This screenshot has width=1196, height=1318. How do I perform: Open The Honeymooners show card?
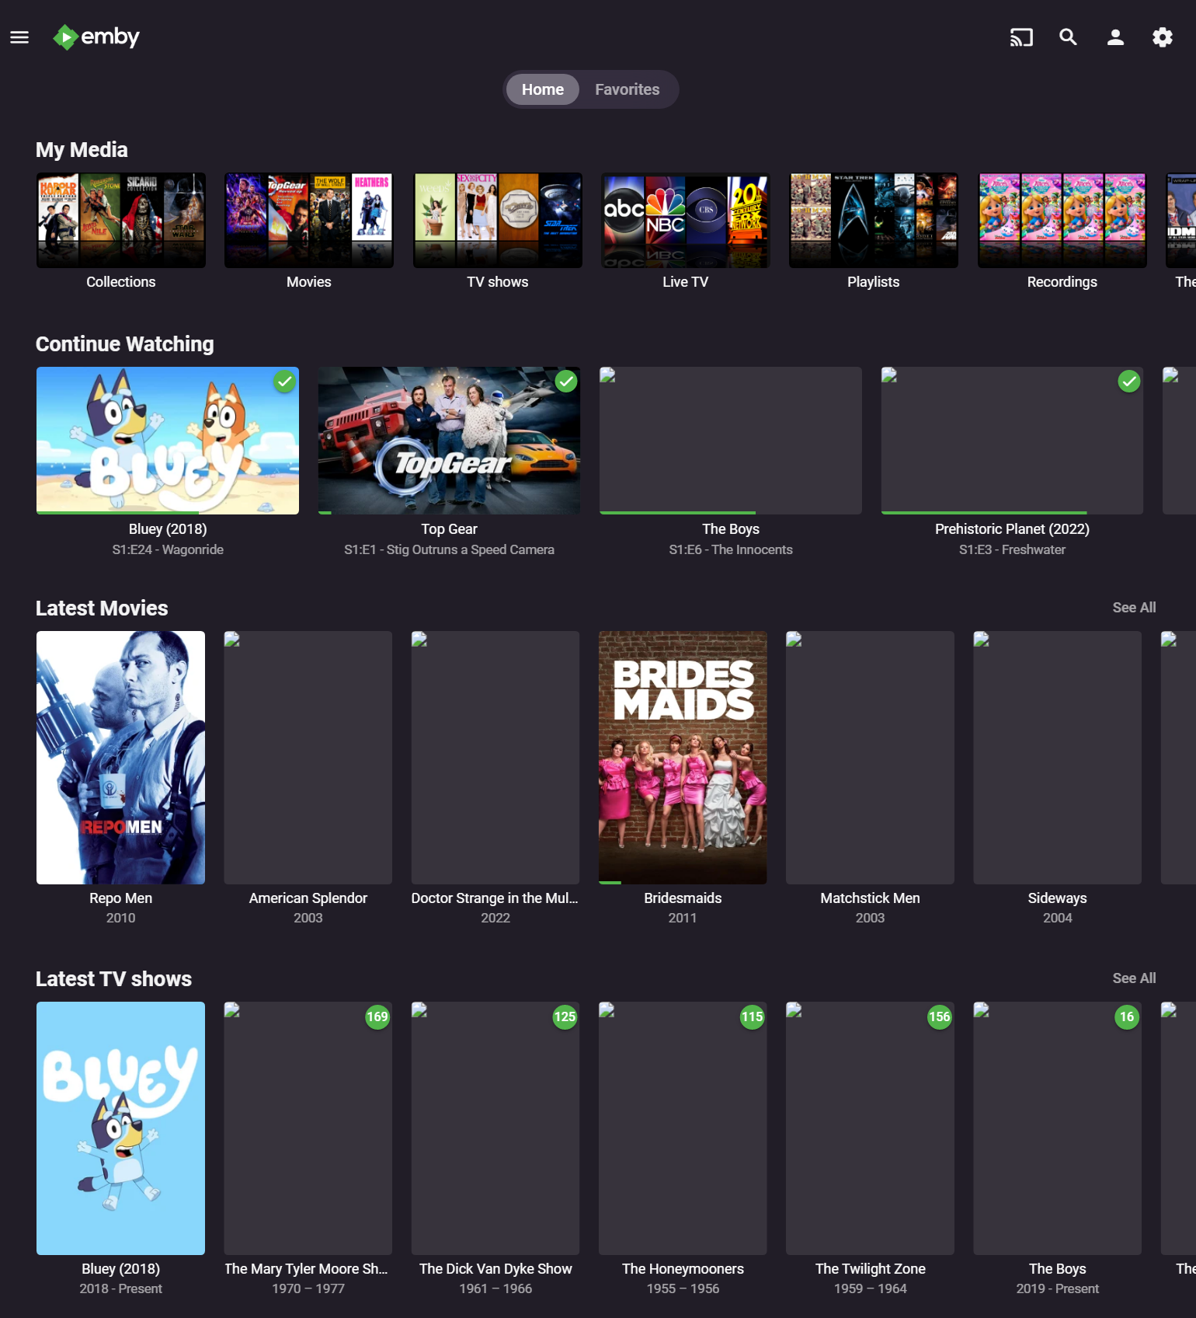pos(683,1128)
